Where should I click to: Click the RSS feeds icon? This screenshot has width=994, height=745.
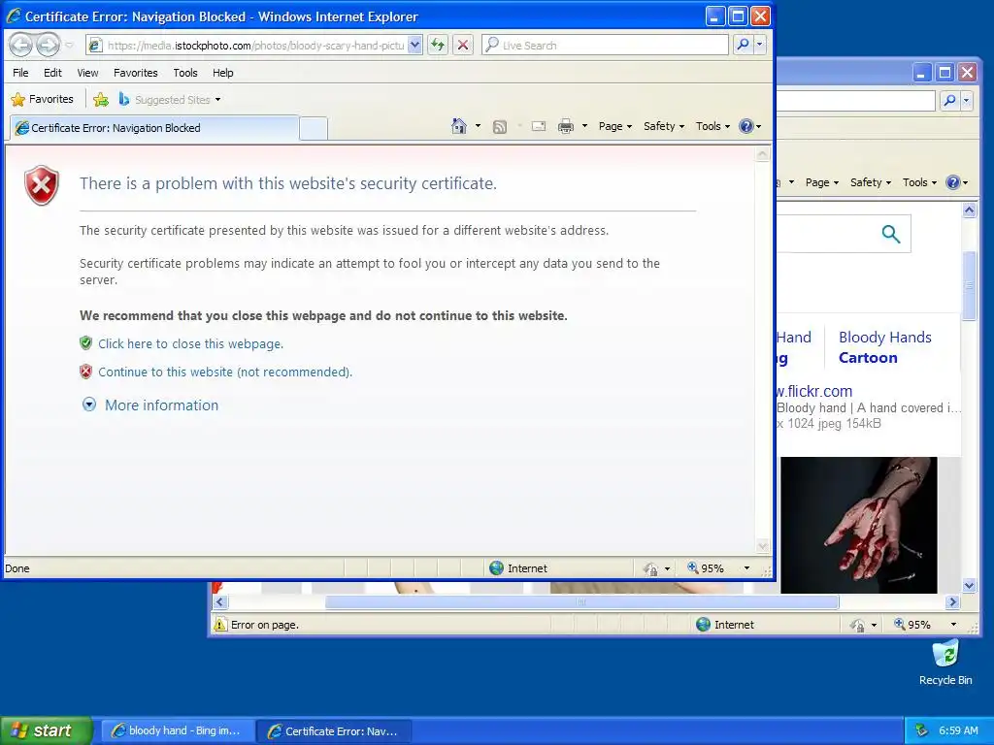coord(500,127)
